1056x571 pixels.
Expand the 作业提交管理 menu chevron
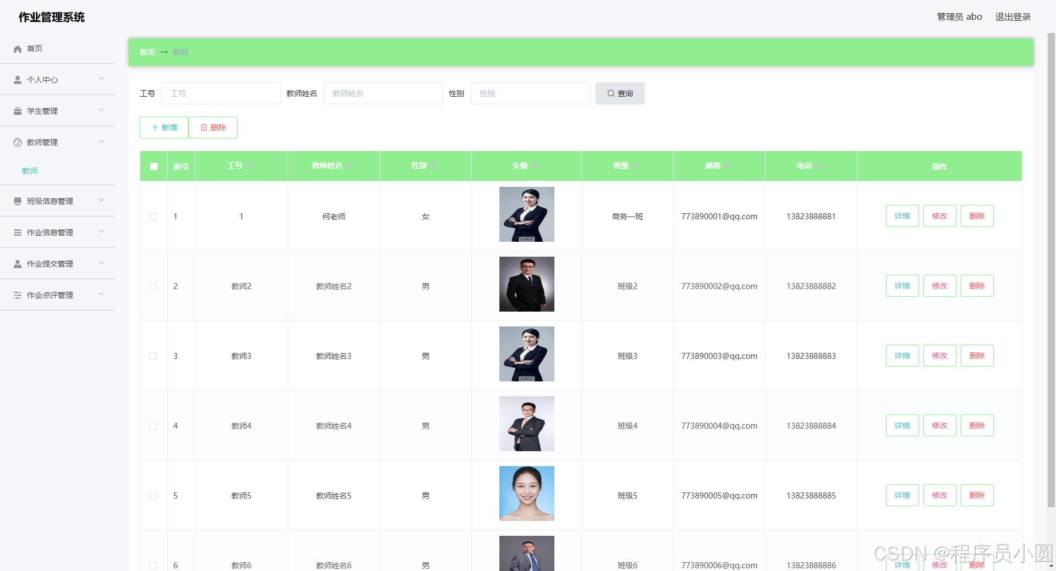coord(101,263)
